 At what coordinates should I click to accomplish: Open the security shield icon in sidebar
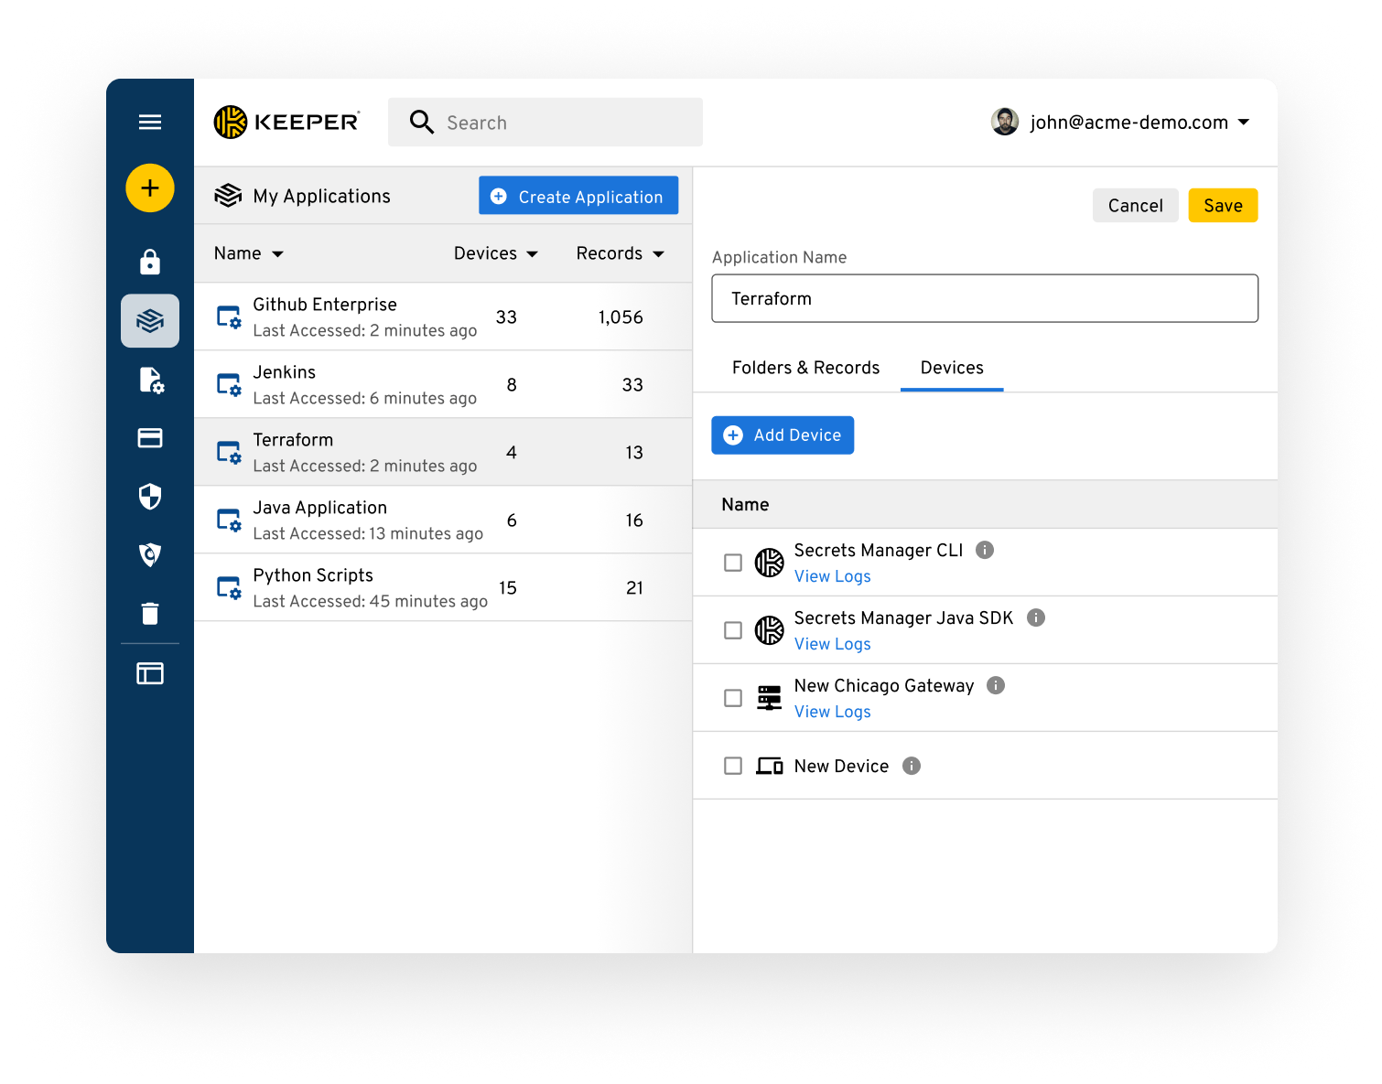[150, 497]
